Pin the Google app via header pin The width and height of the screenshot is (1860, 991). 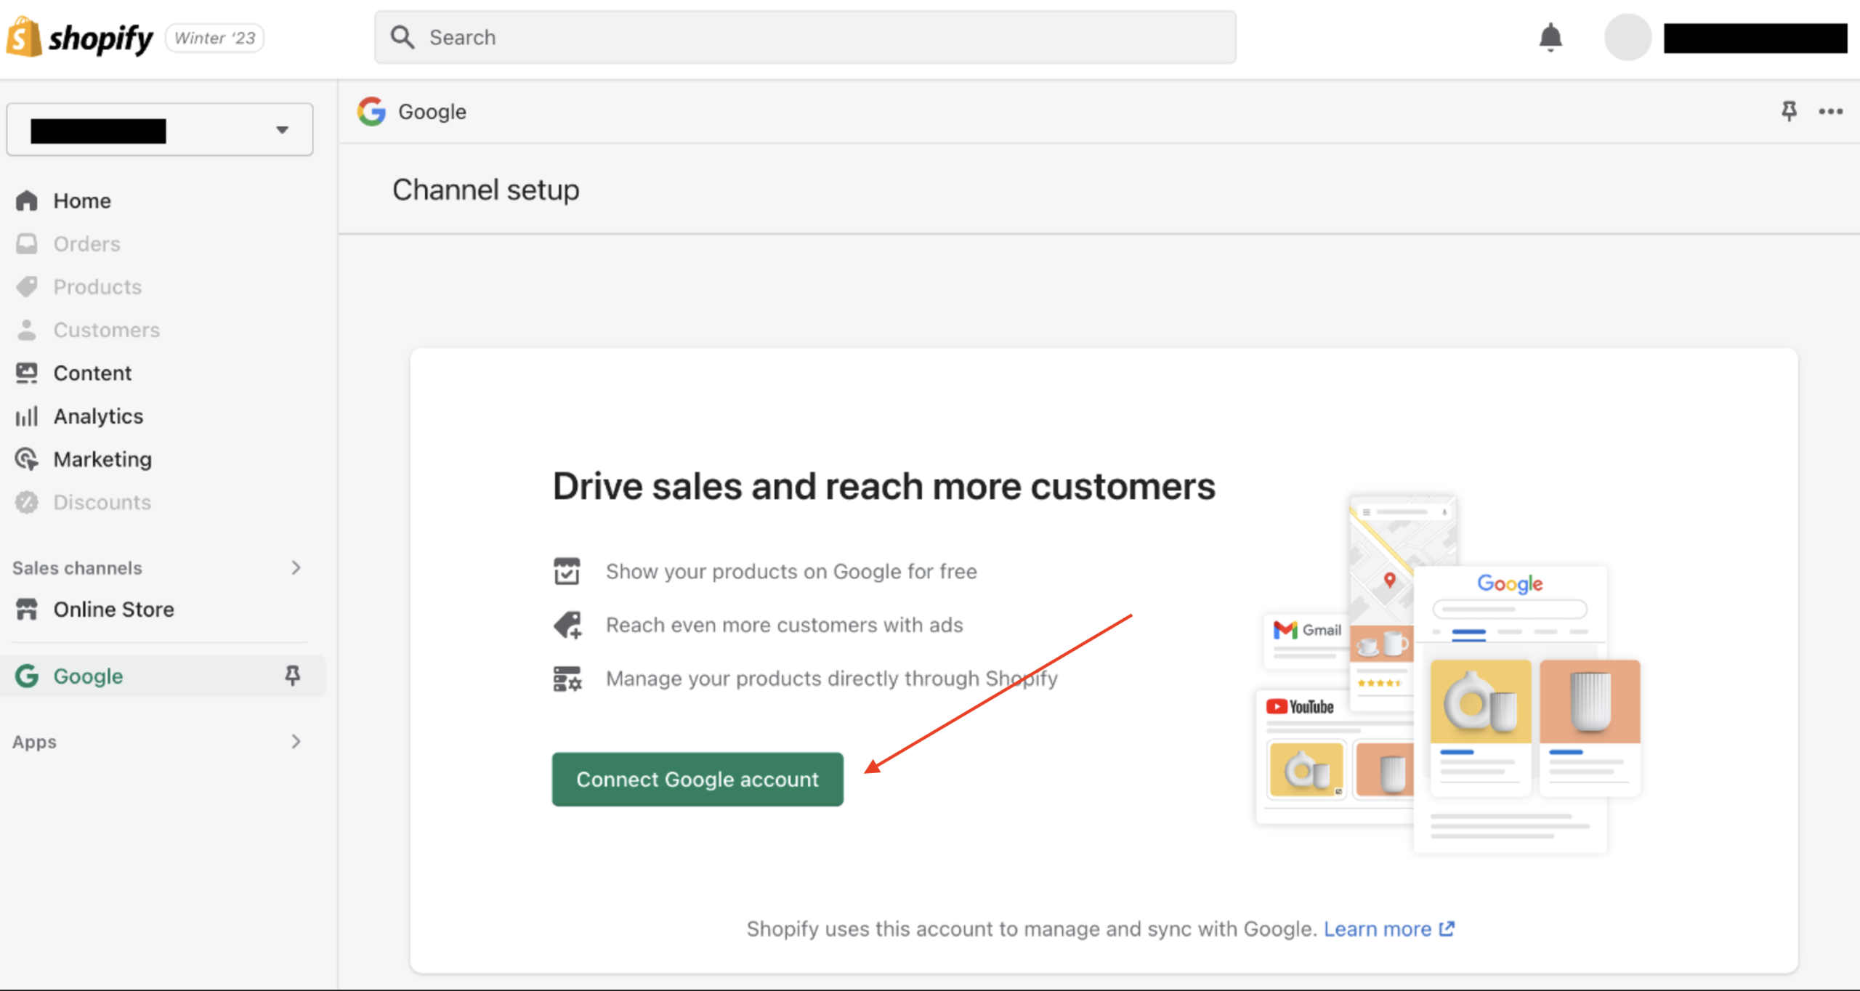coord(1789,111)
